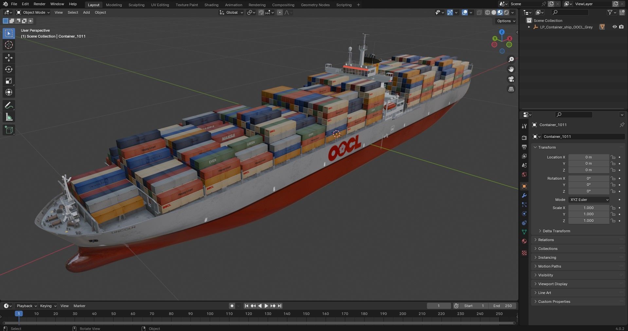Switch perspective/orthographic grid icon
628x331 pixels.
click(511, 89)
